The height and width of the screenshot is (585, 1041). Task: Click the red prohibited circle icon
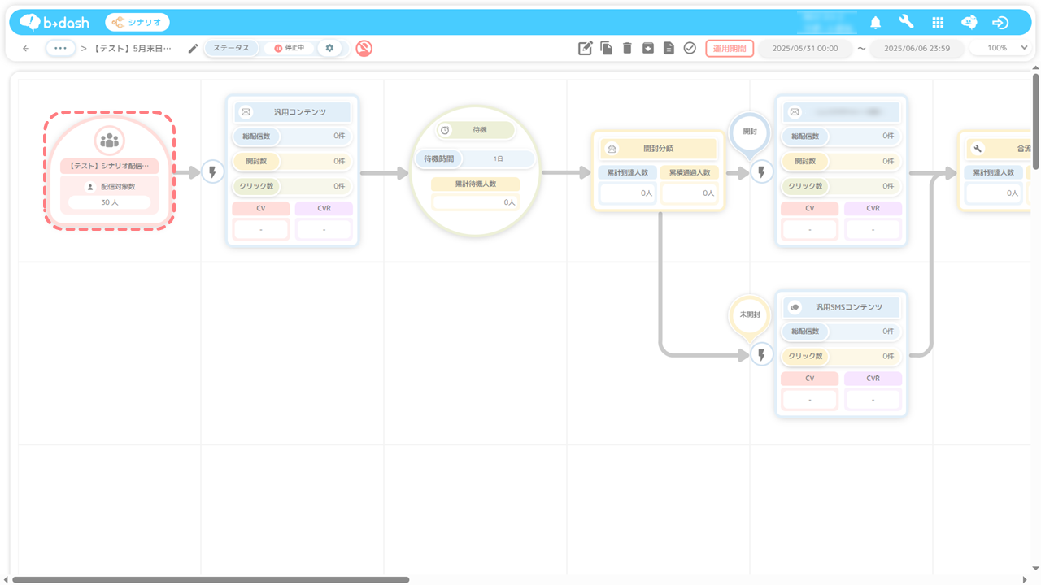[x=364, y=48]
